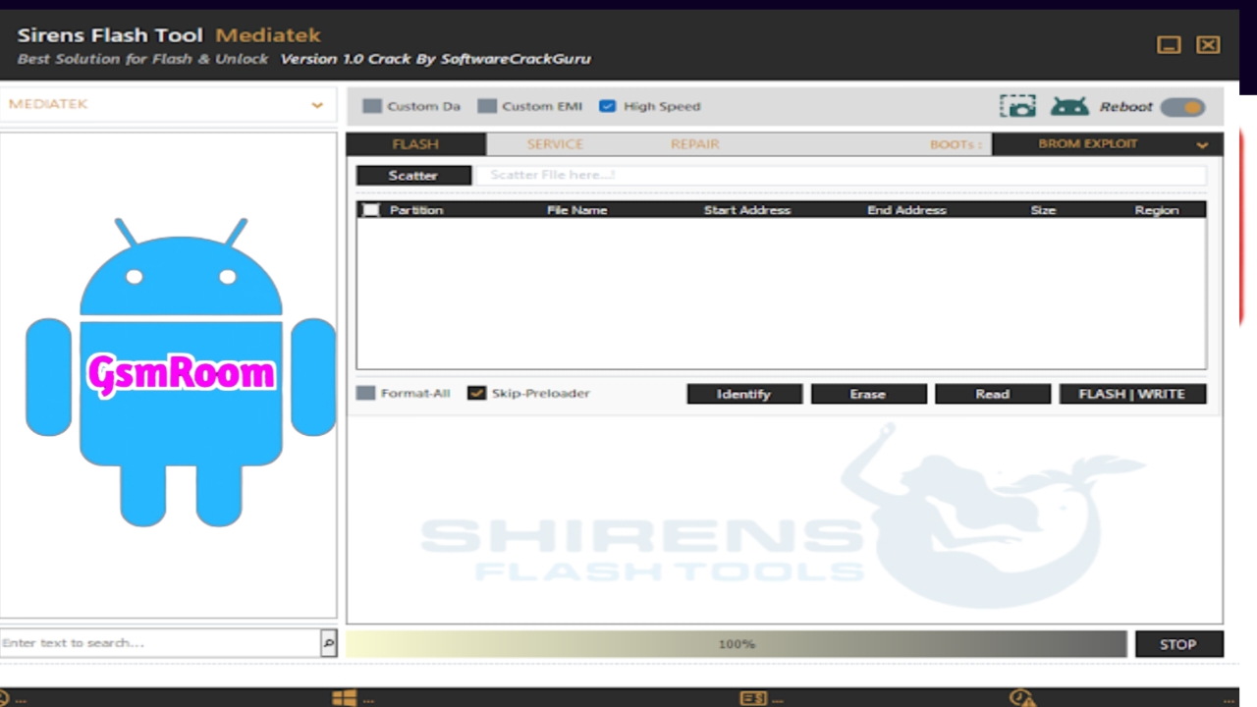Click the large GsmRoom Android logo

tap(181, 373)
